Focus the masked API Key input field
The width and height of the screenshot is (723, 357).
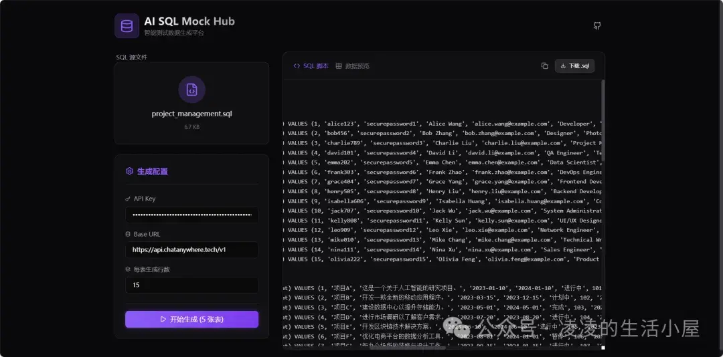coord(191,215)
